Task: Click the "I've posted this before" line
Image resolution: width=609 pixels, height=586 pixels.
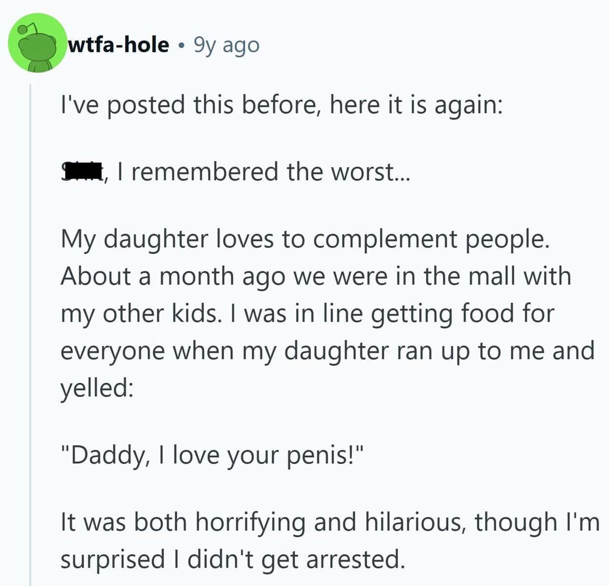Action: 281,105
